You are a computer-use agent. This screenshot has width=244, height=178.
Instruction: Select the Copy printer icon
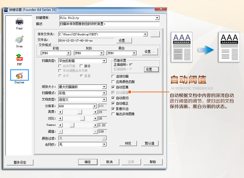tap(19, 22)
